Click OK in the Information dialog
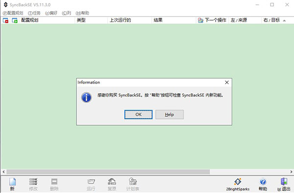Screen dimensions: 294x193 (x=138, y=114)
